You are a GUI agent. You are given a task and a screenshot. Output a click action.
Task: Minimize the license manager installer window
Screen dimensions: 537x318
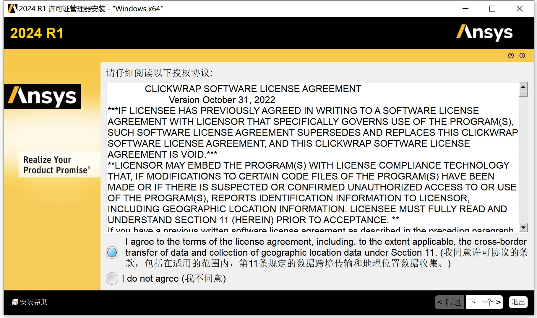[465, 9]
